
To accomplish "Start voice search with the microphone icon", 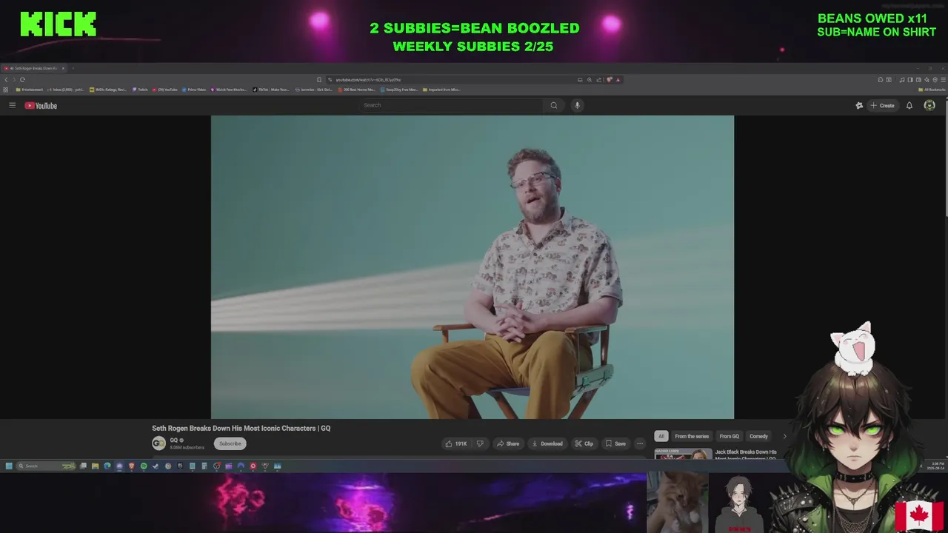I will pos(577,105).
